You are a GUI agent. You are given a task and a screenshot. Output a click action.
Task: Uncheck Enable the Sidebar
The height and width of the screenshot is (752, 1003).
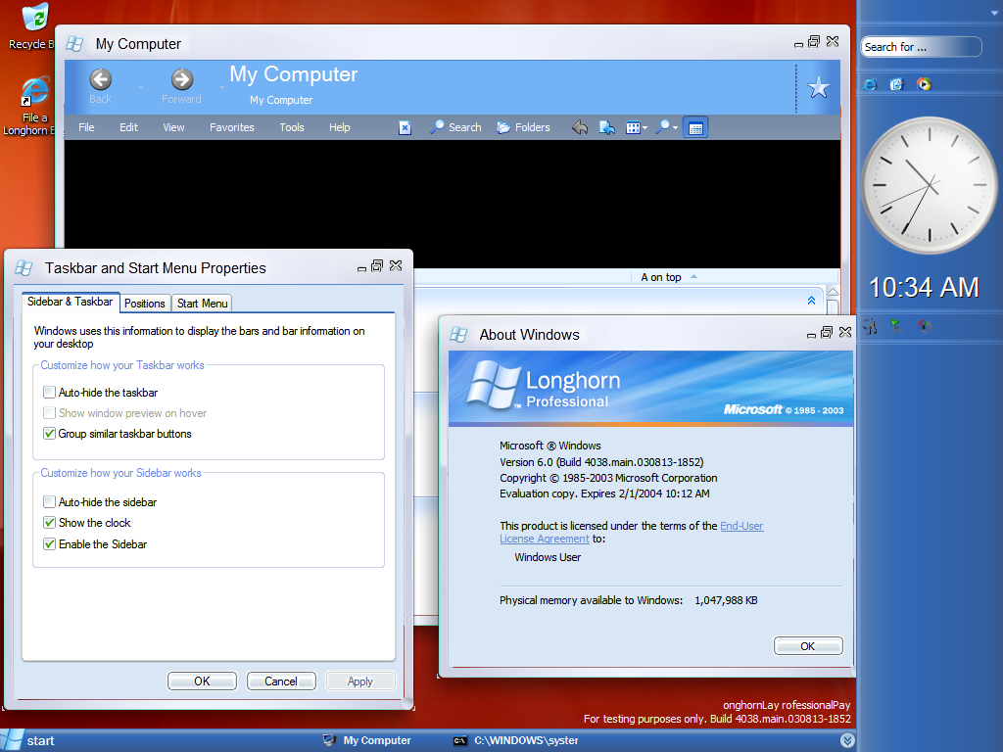(x=50, y=544)
